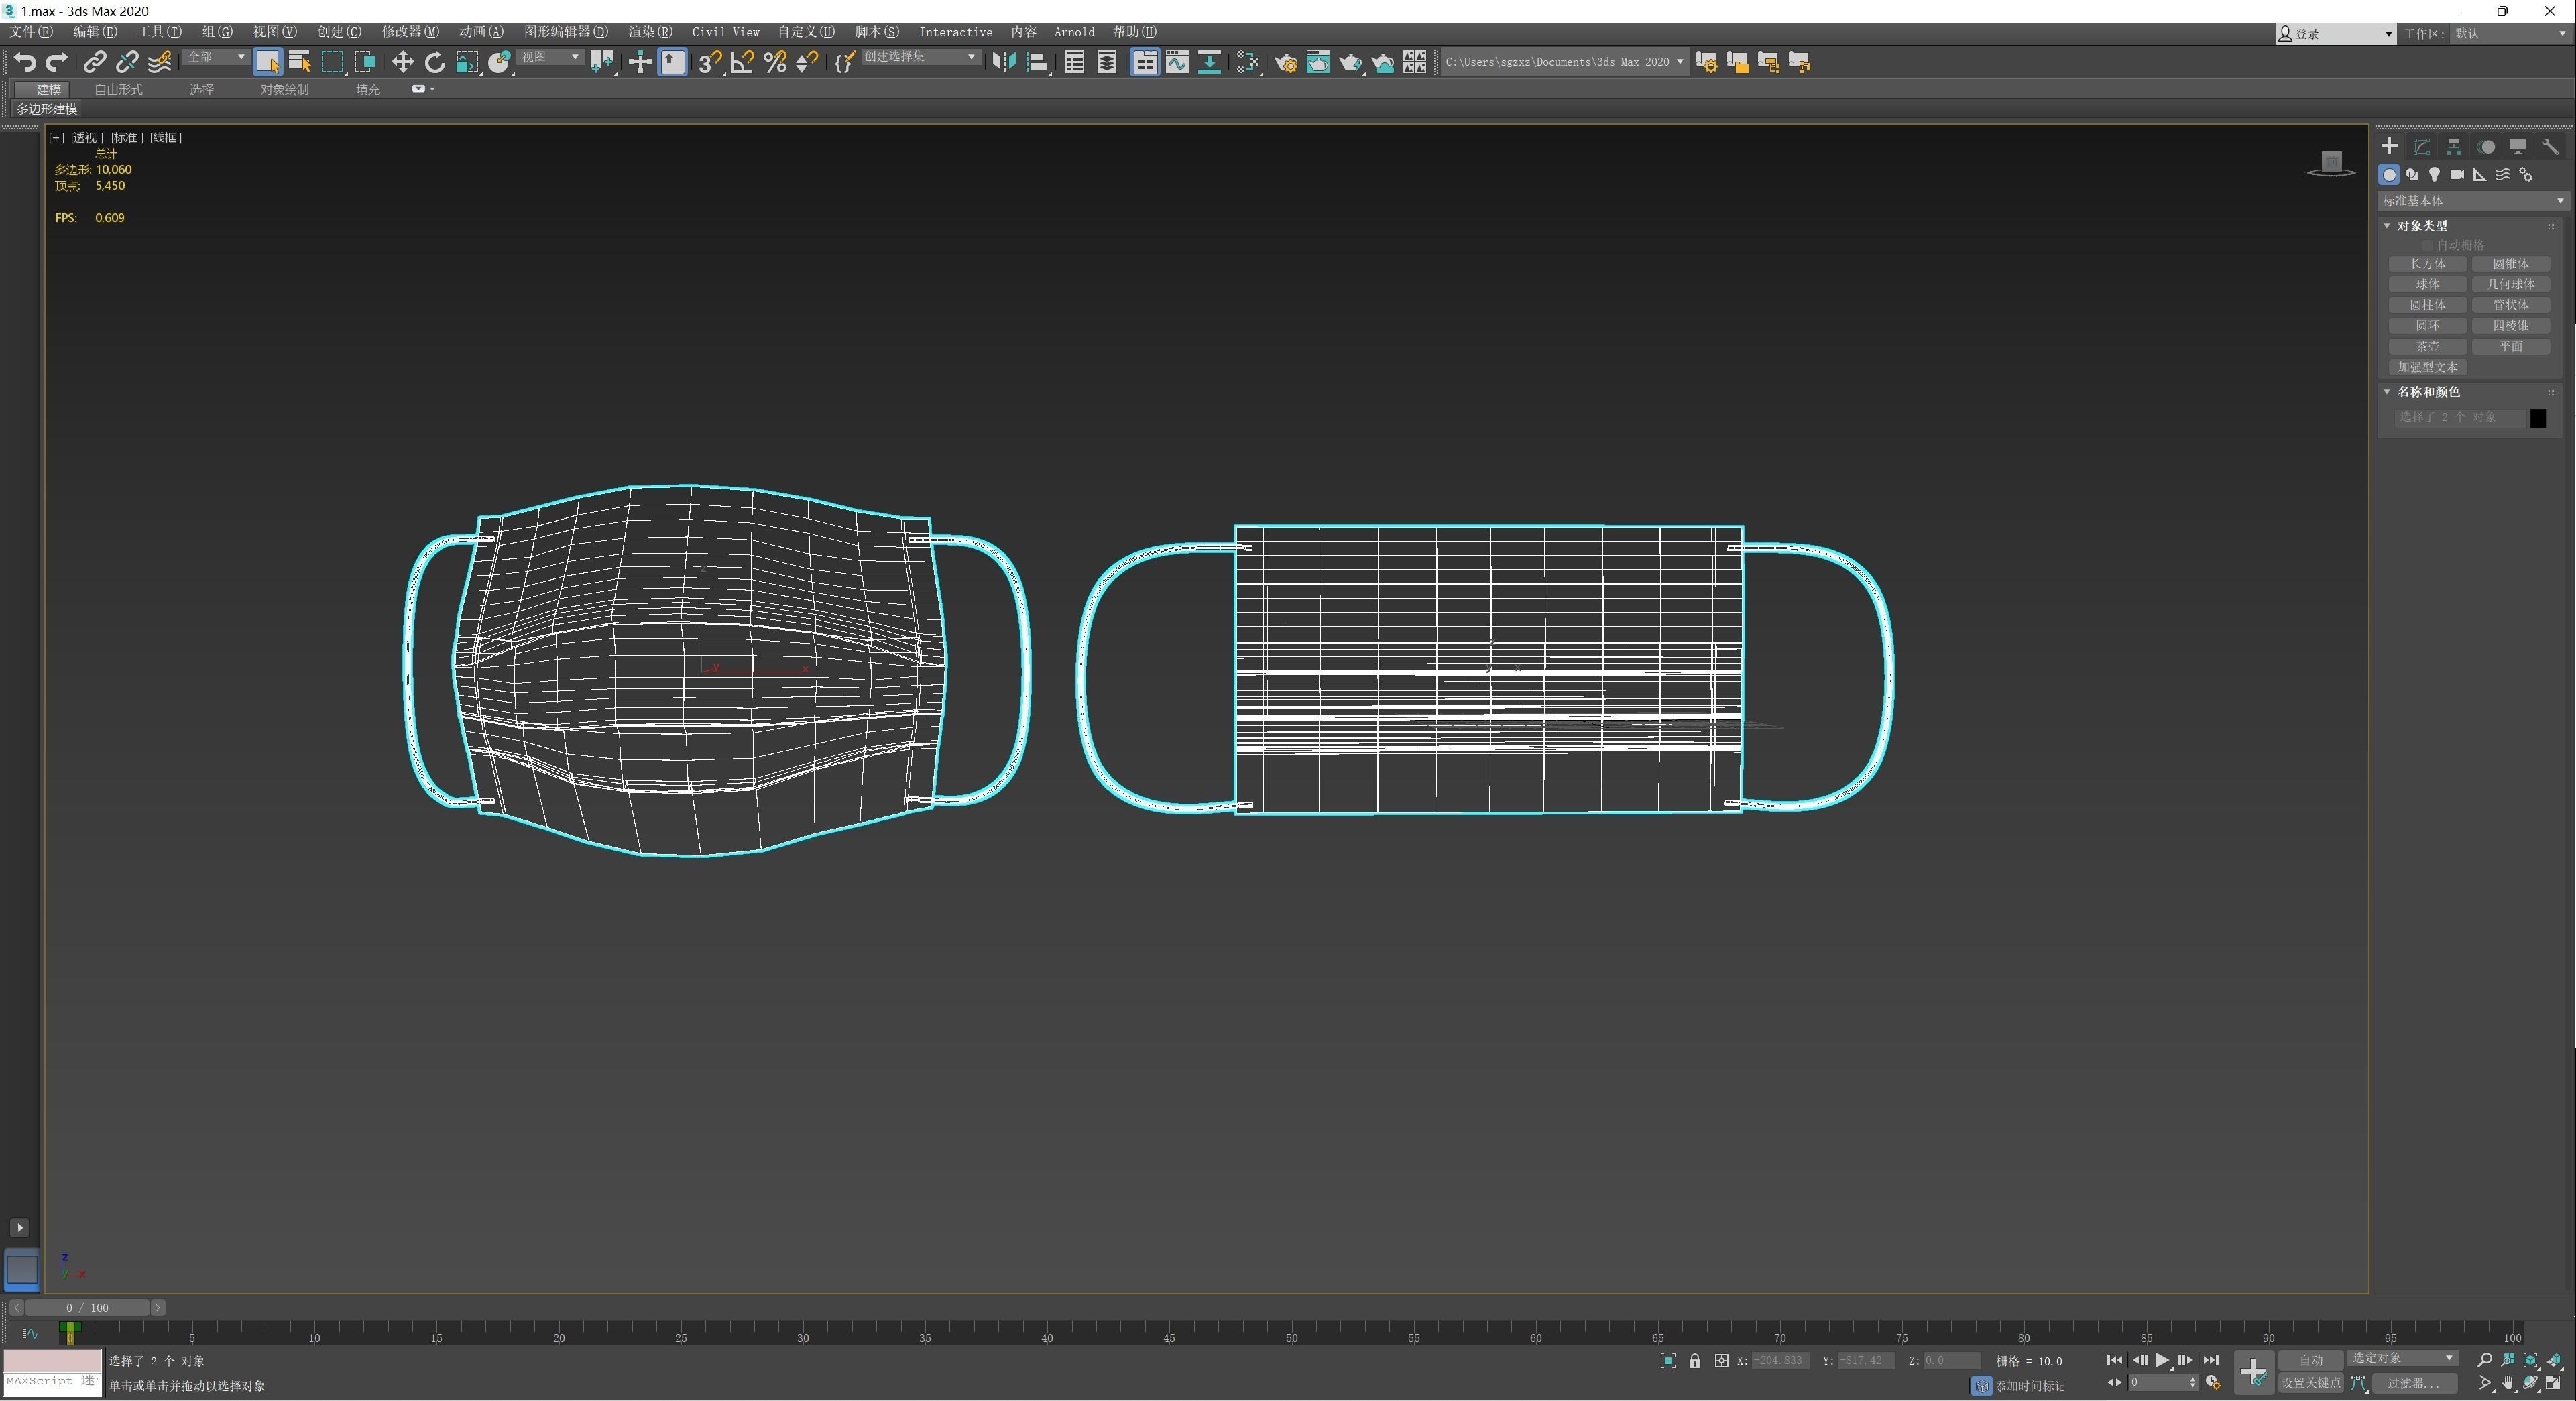Open the Modify command panel tab
2576x1401 pixels.
[2421, 146]
